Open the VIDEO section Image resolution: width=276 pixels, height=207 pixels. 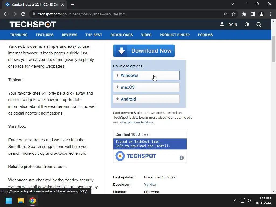point(146,35)
